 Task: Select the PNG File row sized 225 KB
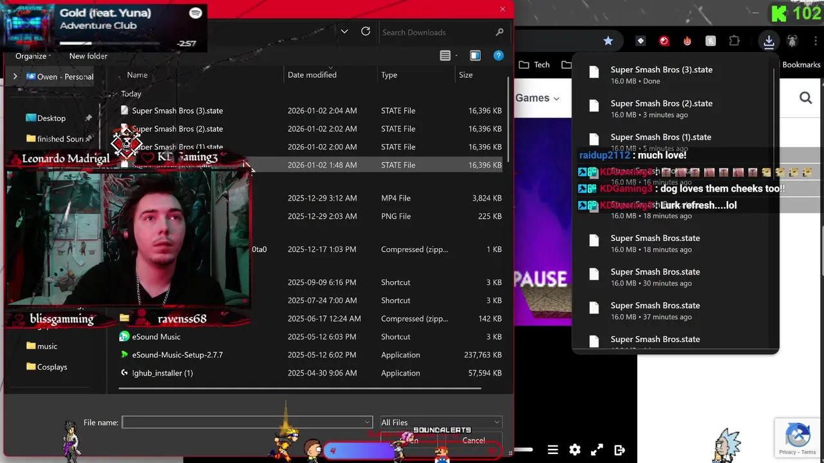tap(311, 216)
